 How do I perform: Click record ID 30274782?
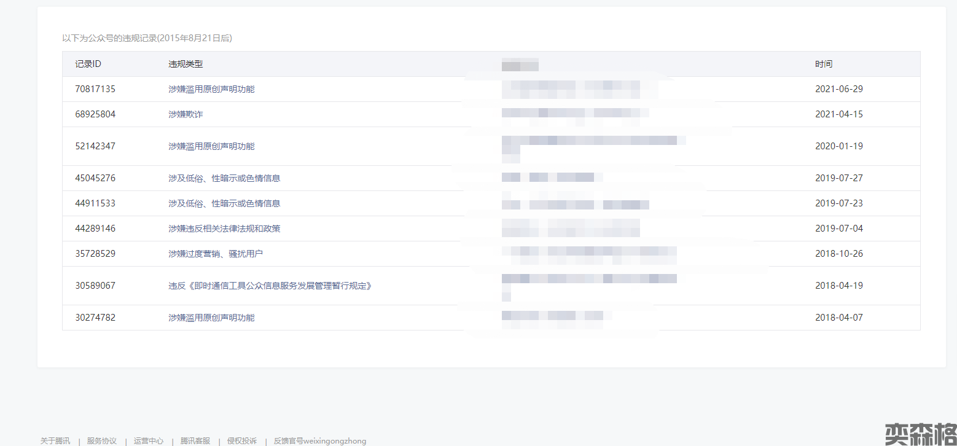coord(95,318)
